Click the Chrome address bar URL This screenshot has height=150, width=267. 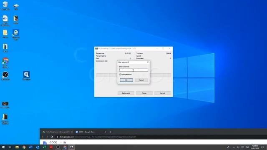tap(98, 137)
